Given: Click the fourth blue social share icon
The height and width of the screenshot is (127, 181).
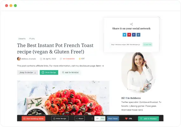Looking at the screenshot, I should point(138,35).
